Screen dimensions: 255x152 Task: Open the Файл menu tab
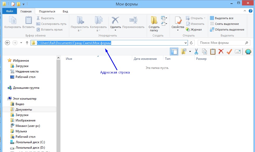click(10, 11)
